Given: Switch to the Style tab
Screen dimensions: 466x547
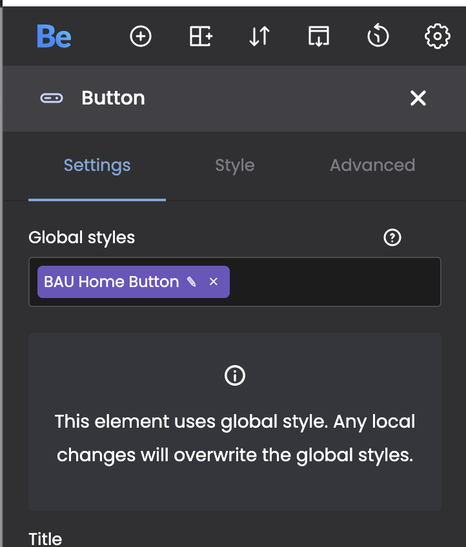Looking at the screenshot, I should (x=234, y=165).
